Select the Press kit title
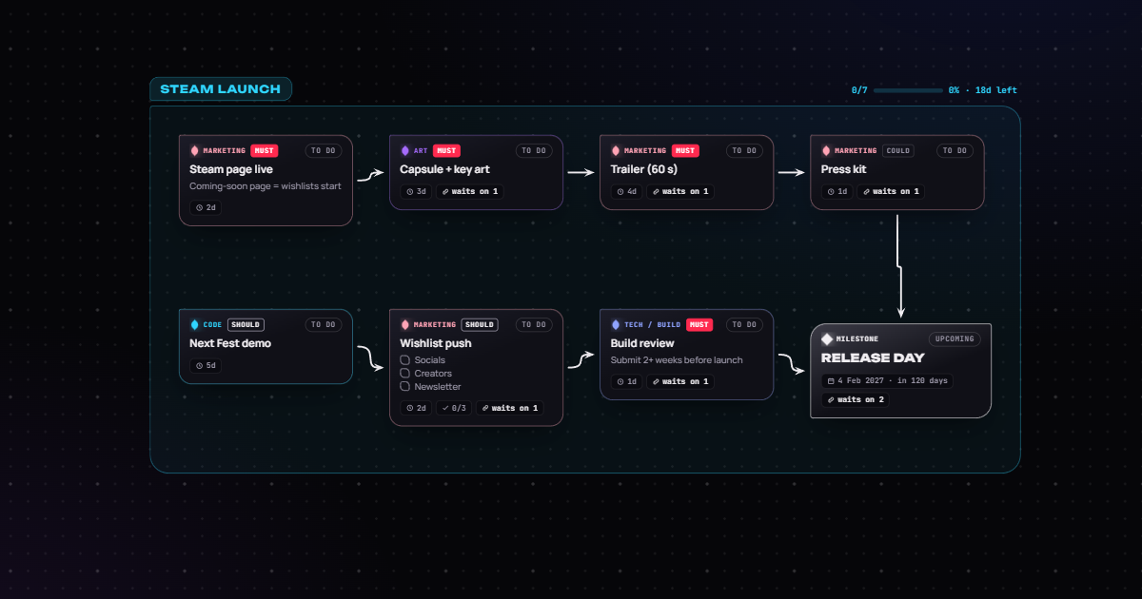This screenshot has height=599, width=1142. tap(844, 169)
